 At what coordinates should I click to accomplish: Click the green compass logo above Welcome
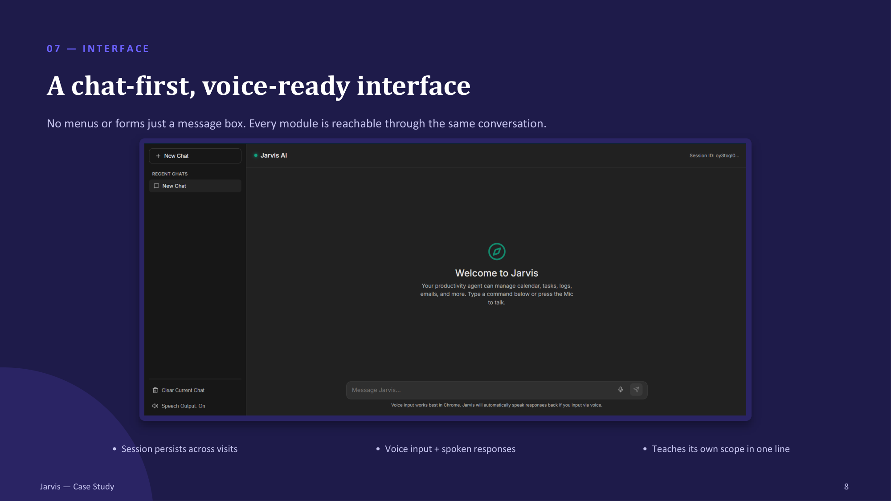pyautogui.click(x=497, y=252)
